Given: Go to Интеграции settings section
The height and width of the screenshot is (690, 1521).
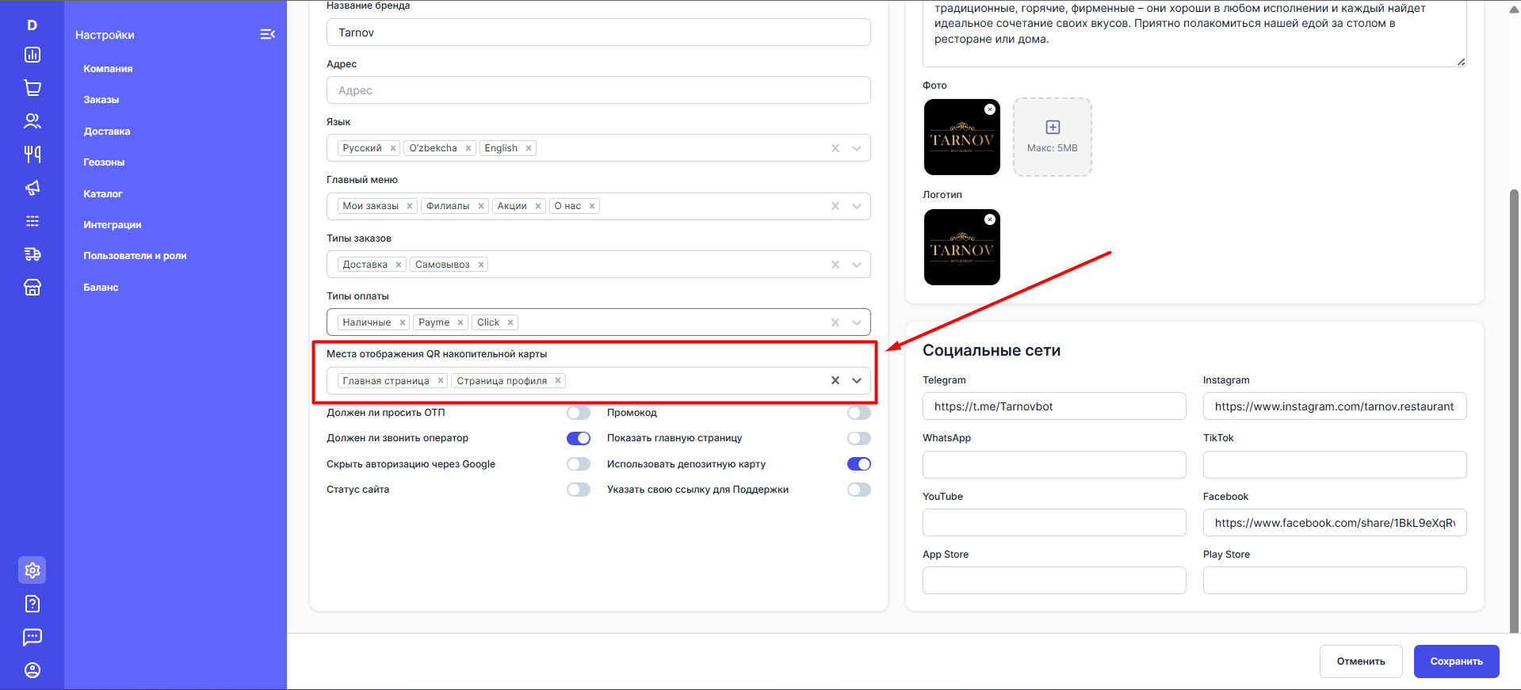Looking at the screenshot, I should 113,225.
